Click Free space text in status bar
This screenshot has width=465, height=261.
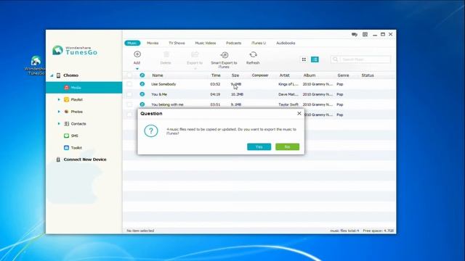click(378, 231)
